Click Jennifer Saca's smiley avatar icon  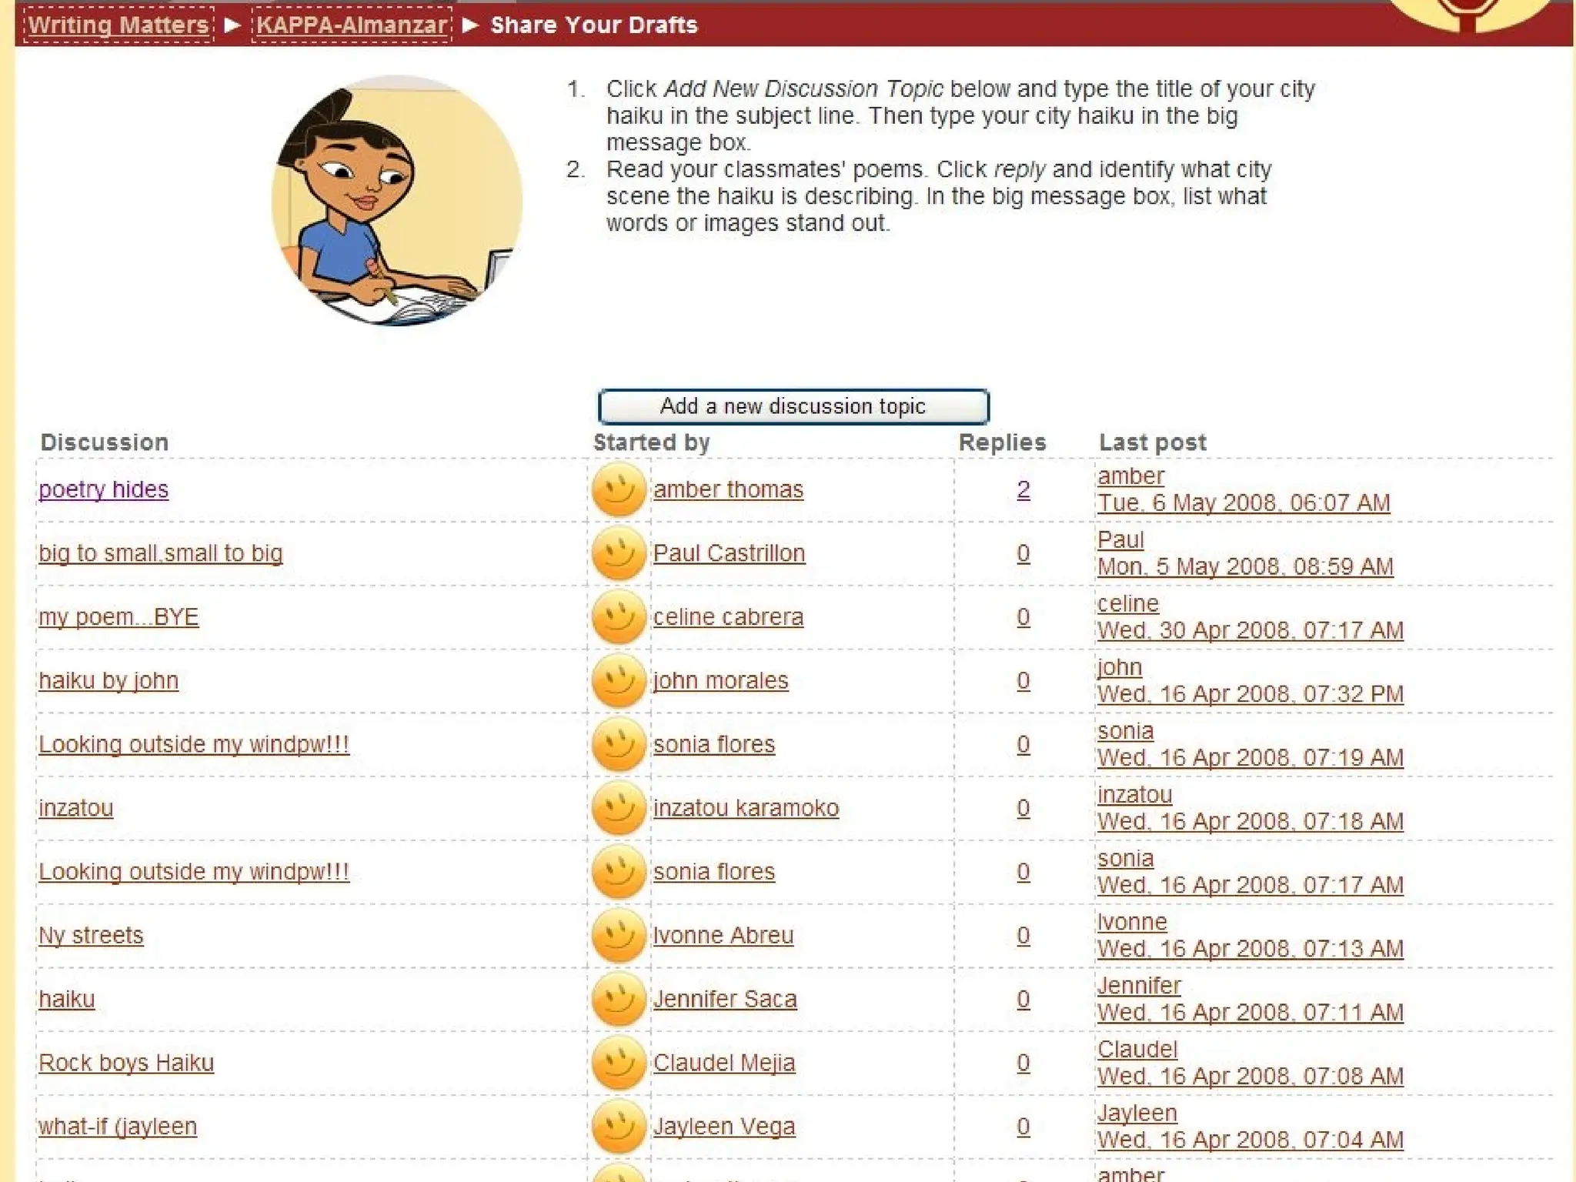(618, 1000)
